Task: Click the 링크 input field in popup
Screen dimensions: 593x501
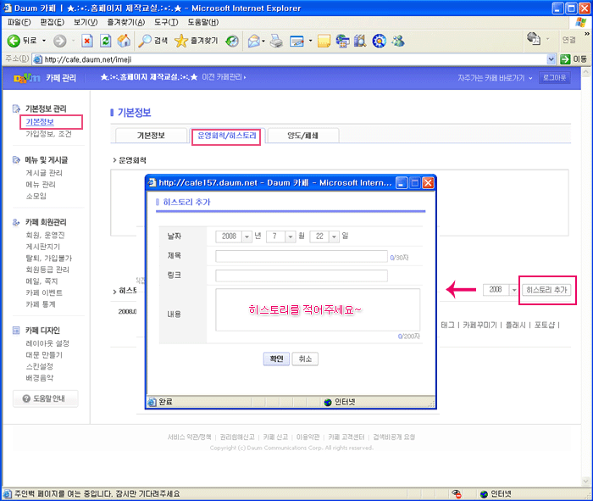Action: (x=302, y=276)
